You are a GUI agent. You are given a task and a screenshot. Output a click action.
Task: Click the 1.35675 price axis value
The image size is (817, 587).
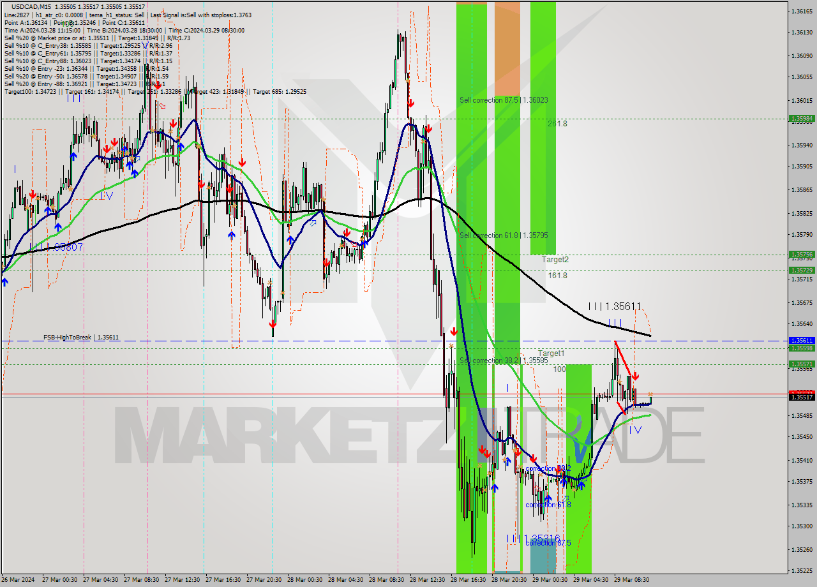pyautogui.click(x=802, y=302)
